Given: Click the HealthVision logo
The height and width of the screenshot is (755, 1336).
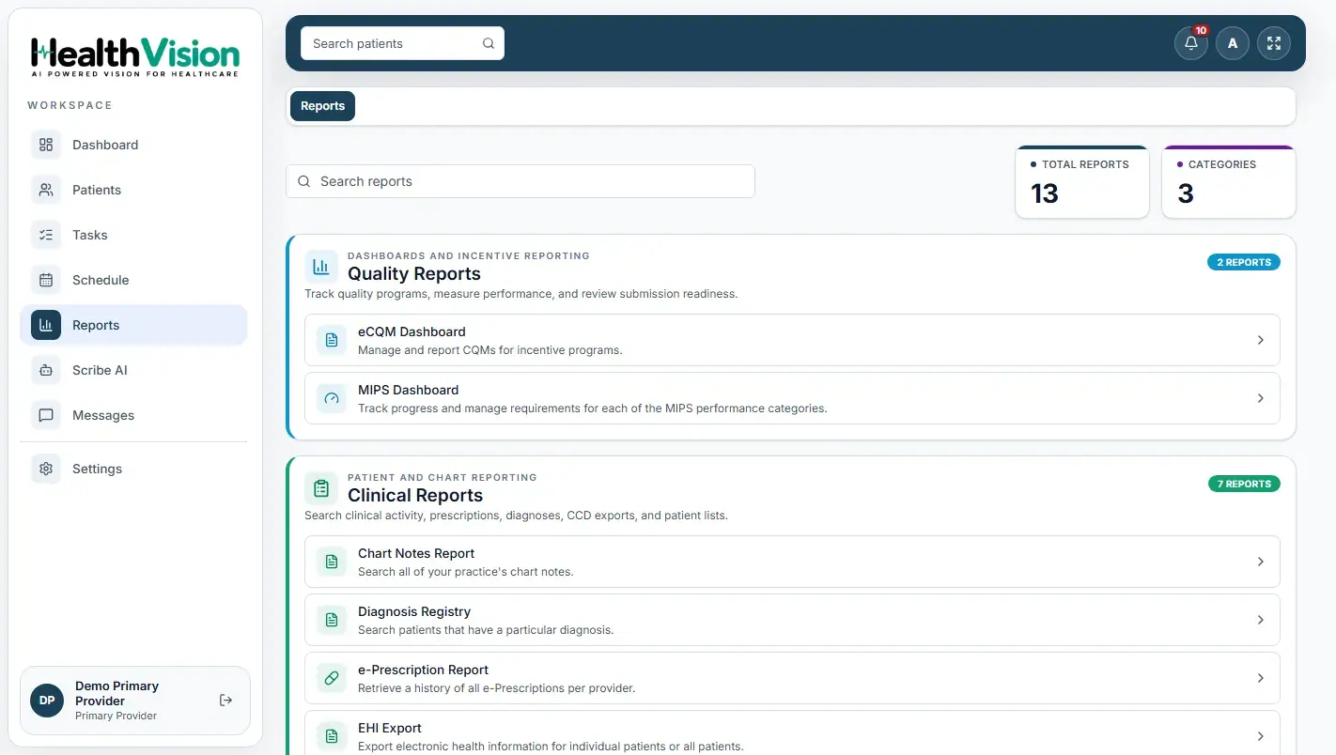Looking at the screenshot, I should pyautogui.click(x=135, y=56).
